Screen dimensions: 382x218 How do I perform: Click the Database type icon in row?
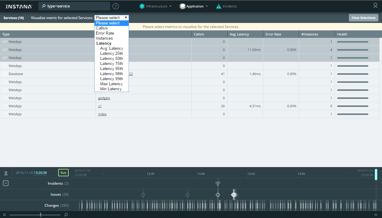4,74
